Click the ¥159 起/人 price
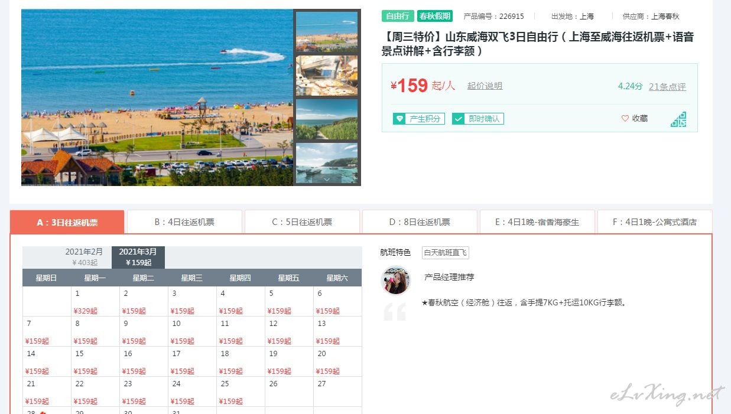 tap(423, 86)
